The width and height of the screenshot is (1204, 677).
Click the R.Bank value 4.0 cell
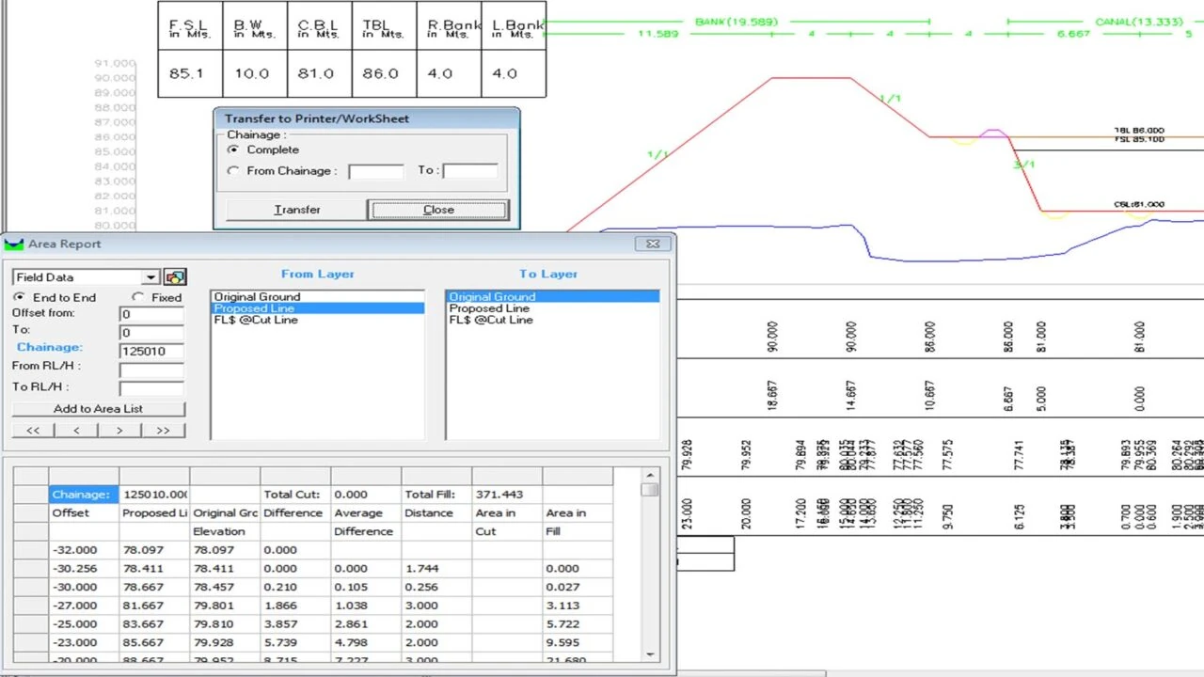(x=449, y=73)
